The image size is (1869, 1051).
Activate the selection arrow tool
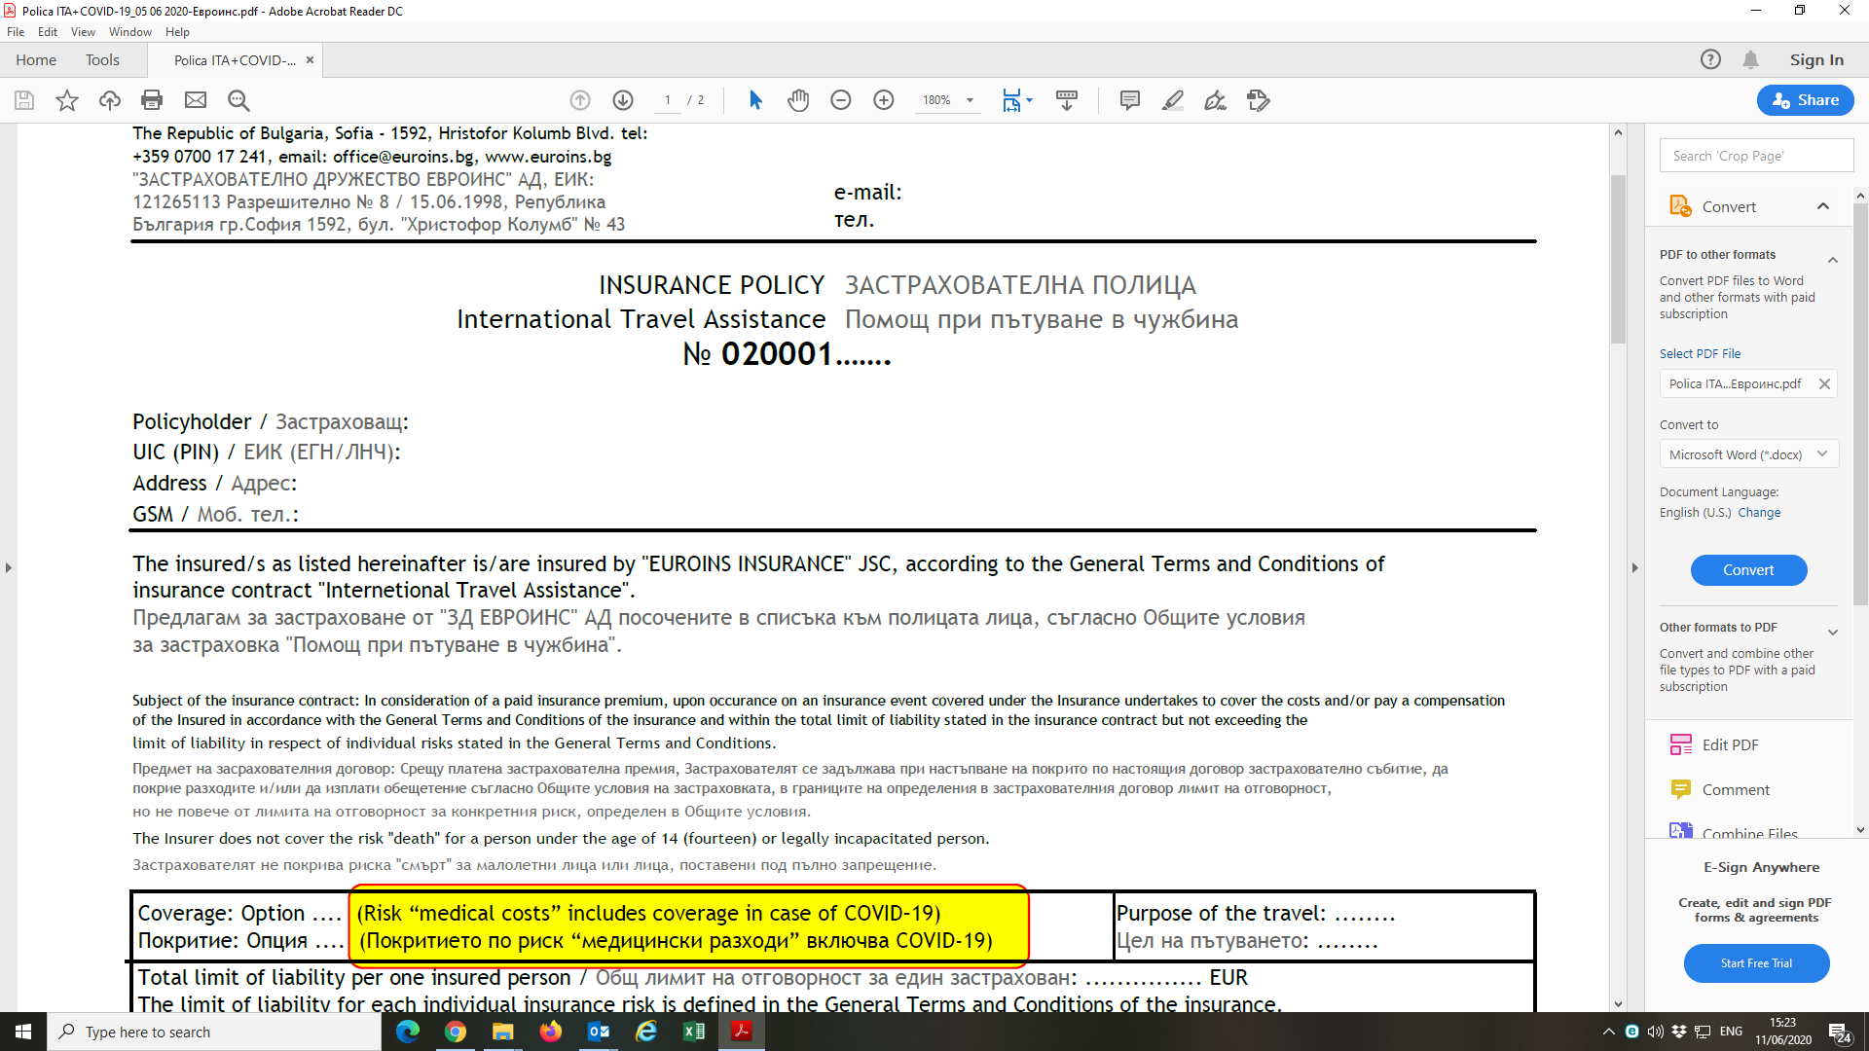pyautogui.click(x=756, y=100)
